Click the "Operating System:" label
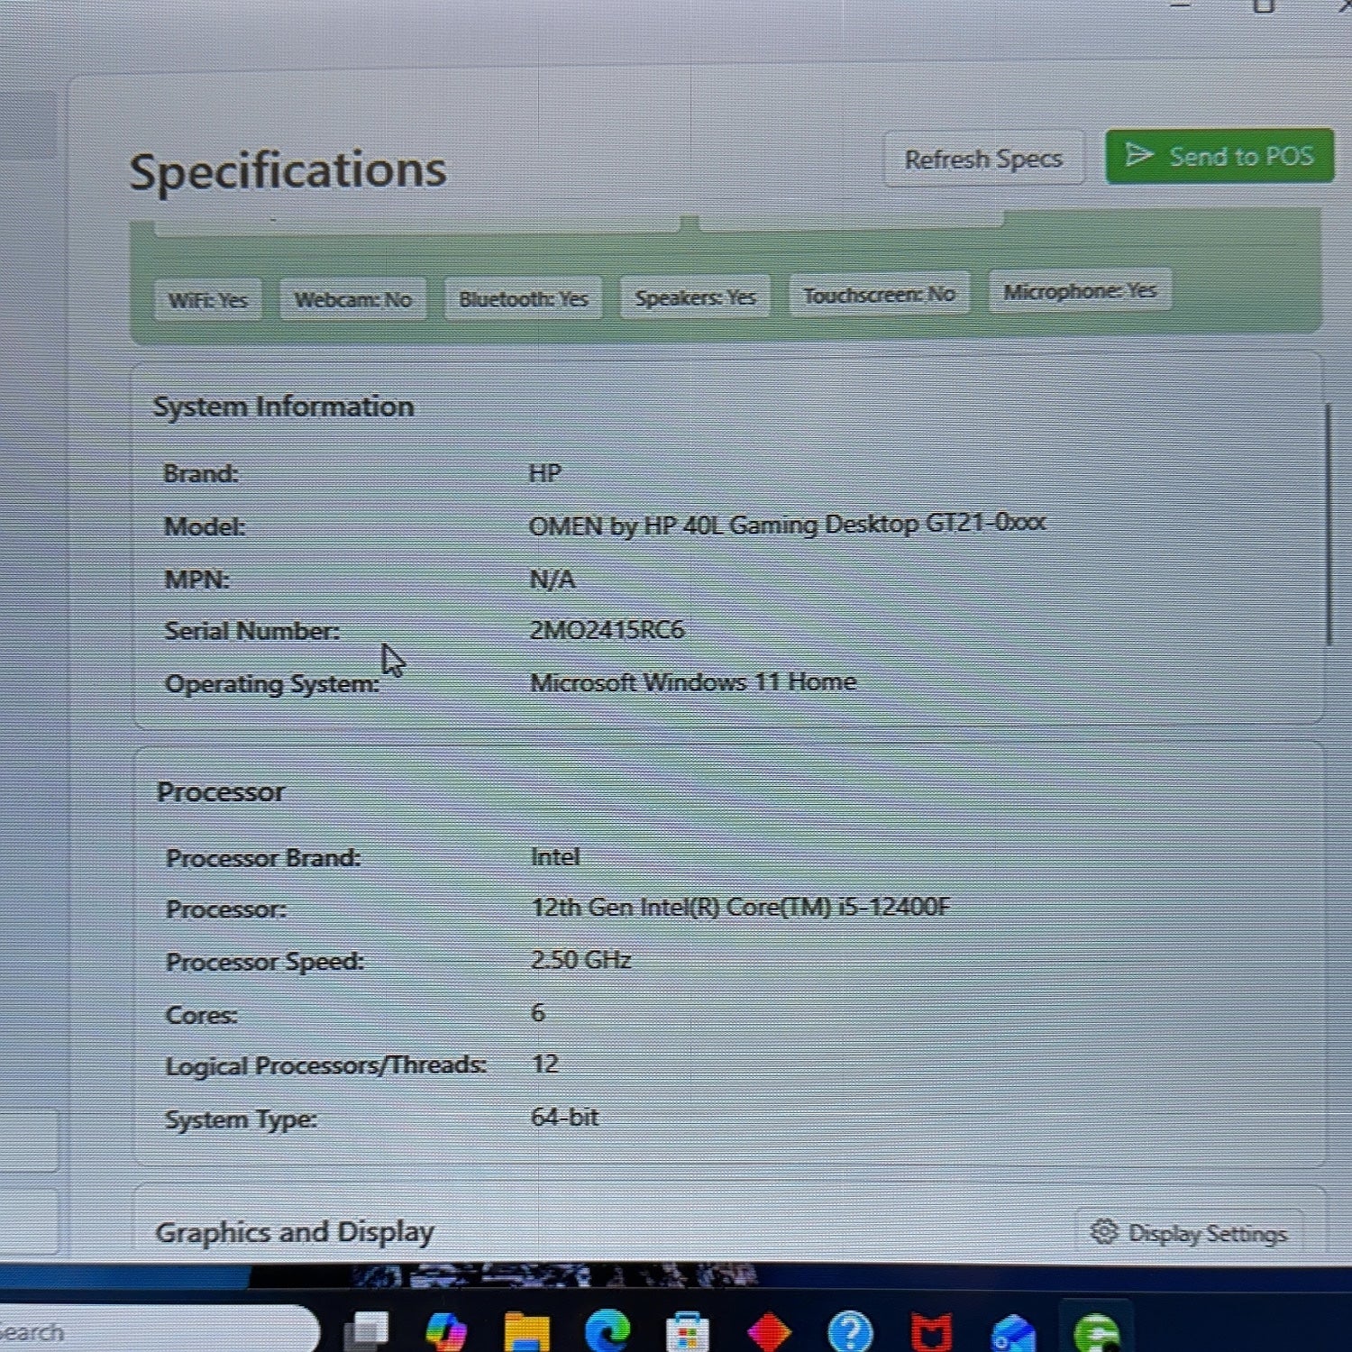The height and width of the screenshot is (1352, 1352). click(272, 683)
